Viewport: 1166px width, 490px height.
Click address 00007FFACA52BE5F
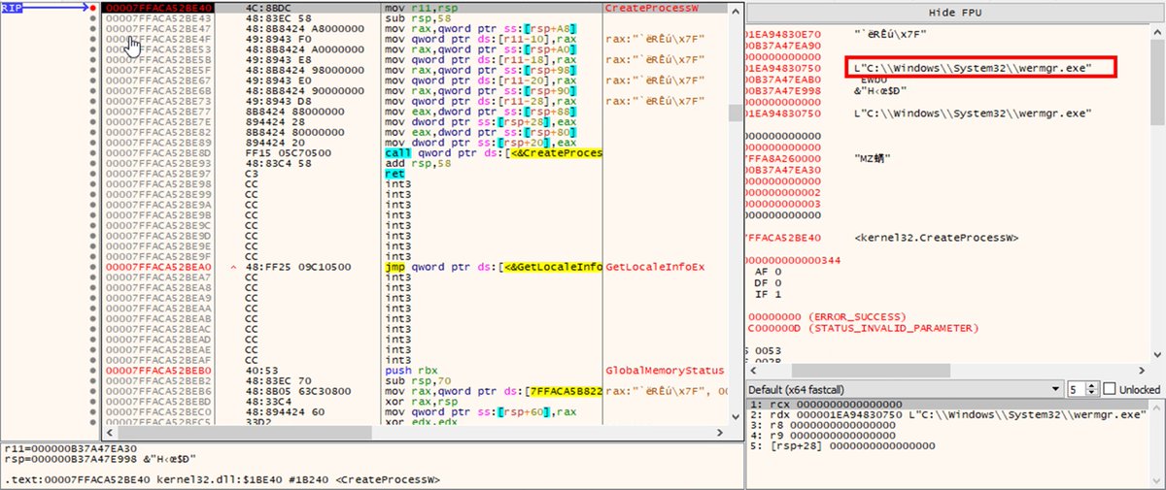click(x=157, y=70)
